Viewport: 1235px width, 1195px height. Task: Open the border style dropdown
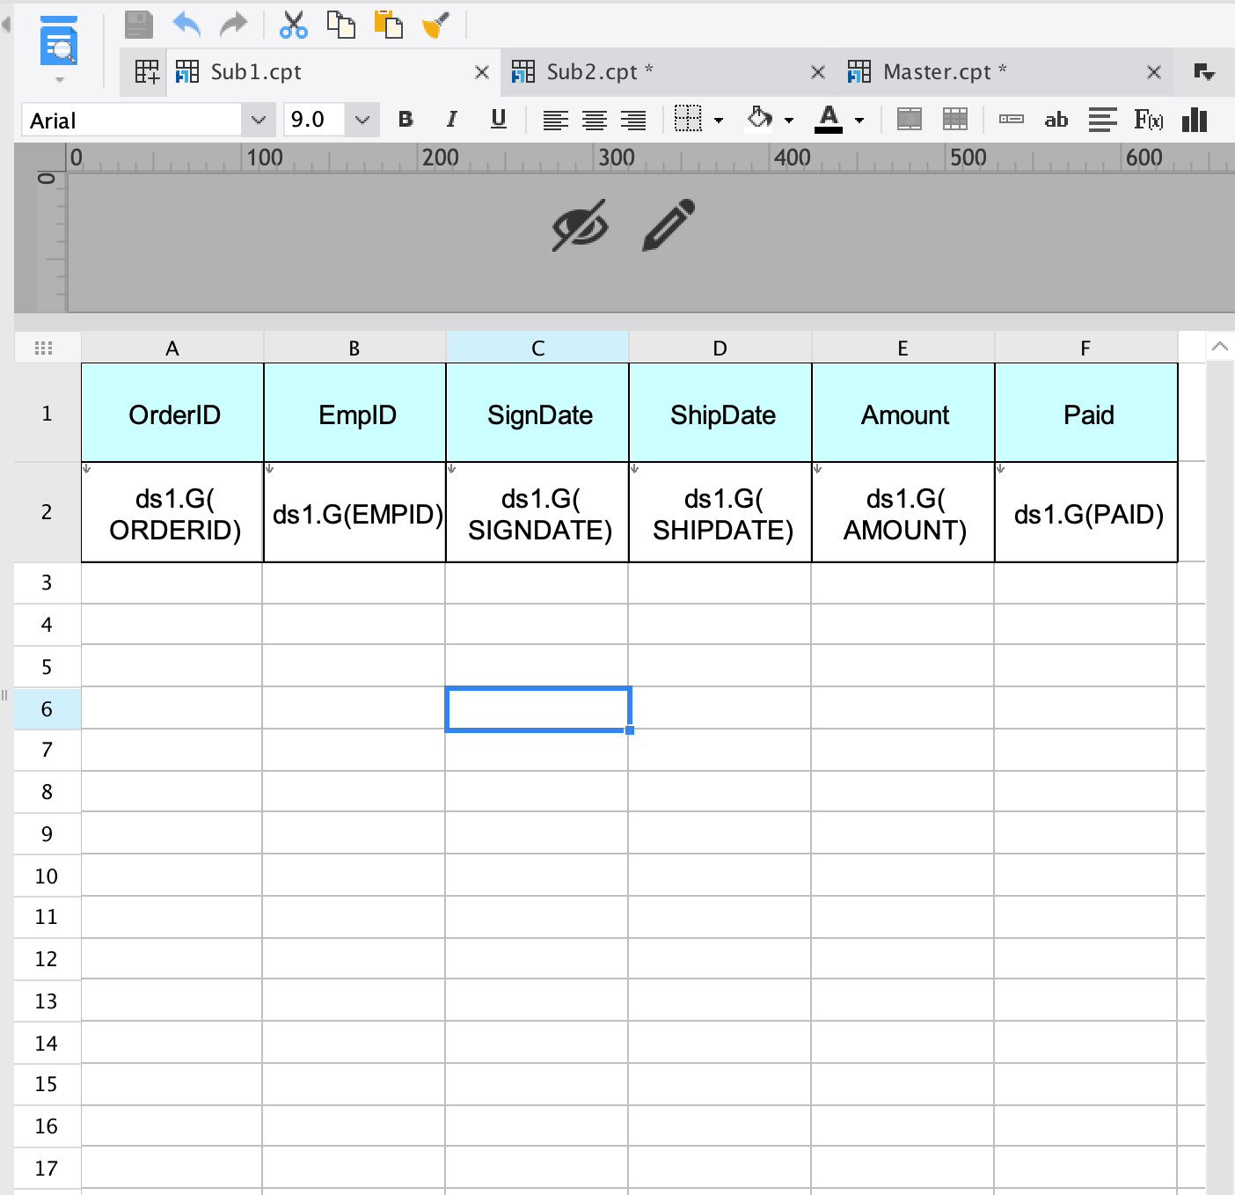coord(718,120)
